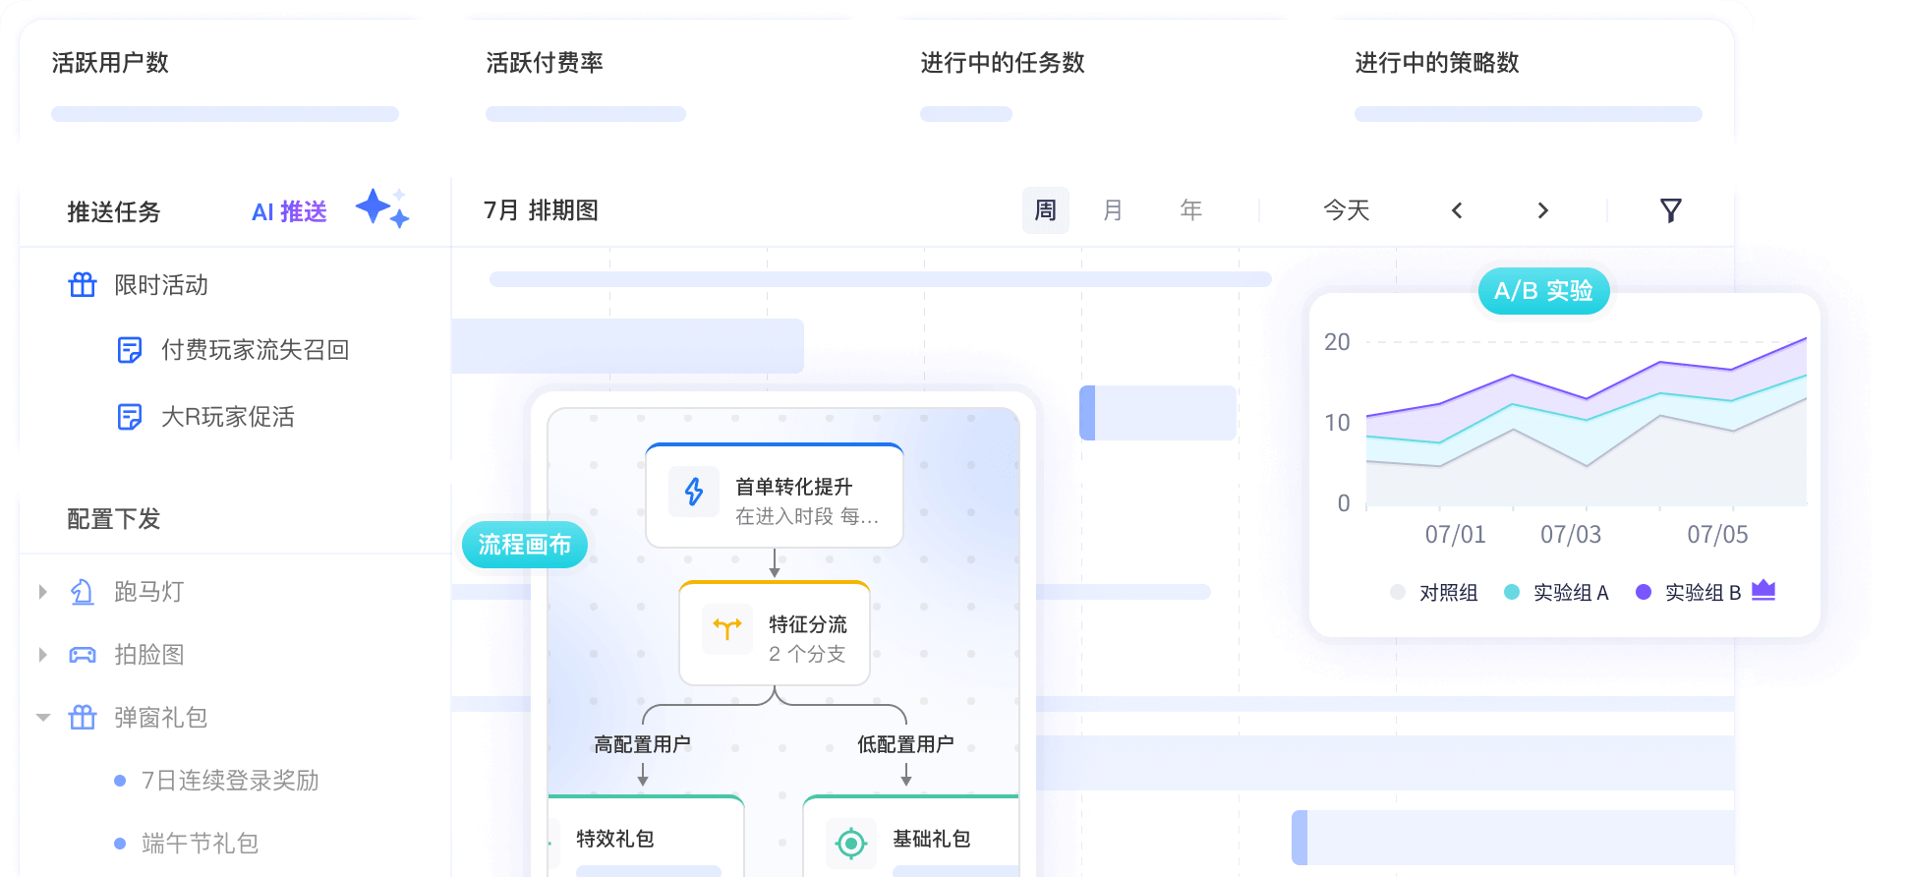This screenshot has height=877, width=1907.
Task: Toggle 实验组 B legend series
Action: (1689, 592)
